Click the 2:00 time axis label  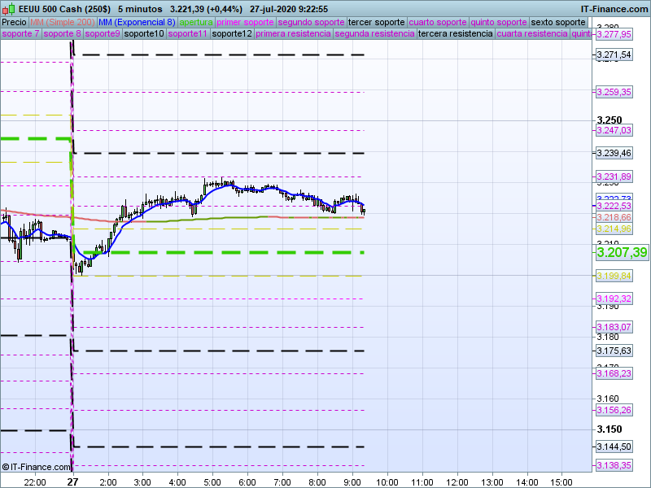point(108,482)
